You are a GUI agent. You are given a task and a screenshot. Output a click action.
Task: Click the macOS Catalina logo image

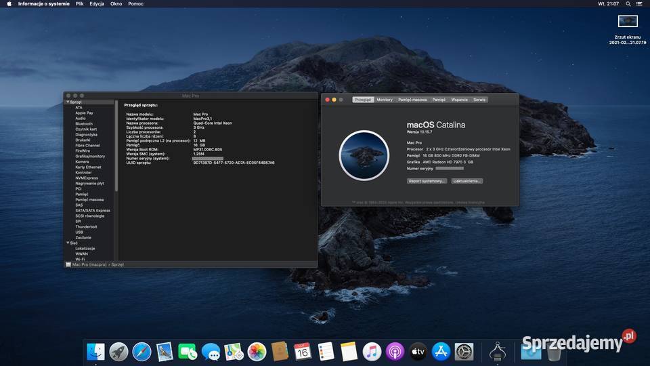coord(364,155)
